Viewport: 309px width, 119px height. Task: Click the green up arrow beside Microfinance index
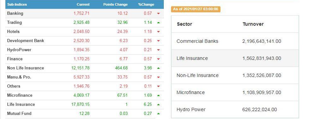tap(158, 95)
